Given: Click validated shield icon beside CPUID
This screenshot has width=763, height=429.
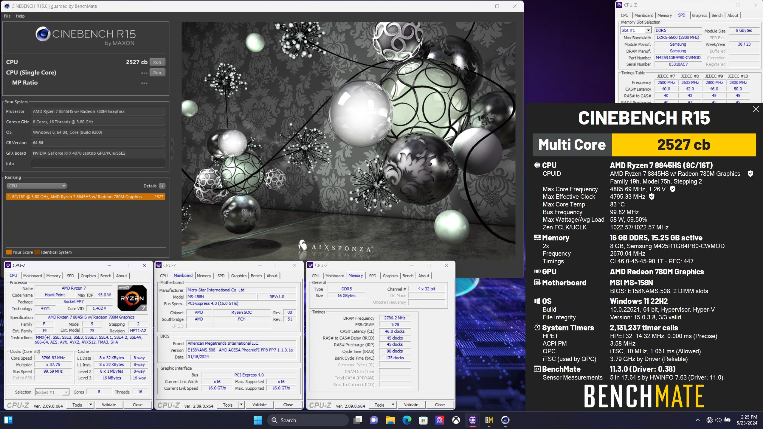Looking at the screenshot, I should [750, 174].
